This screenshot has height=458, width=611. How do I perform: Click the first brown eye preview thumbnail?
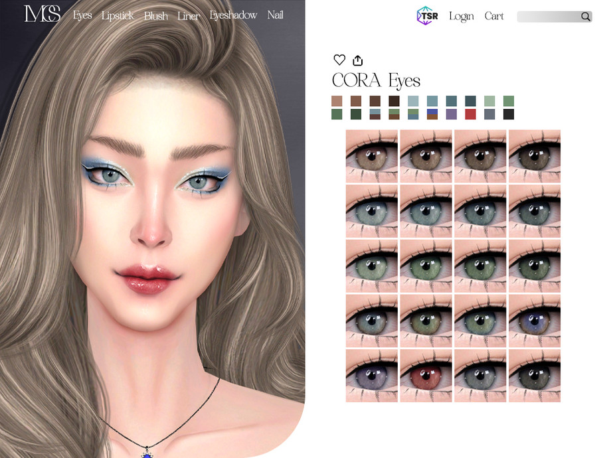(x=372, y=156)
